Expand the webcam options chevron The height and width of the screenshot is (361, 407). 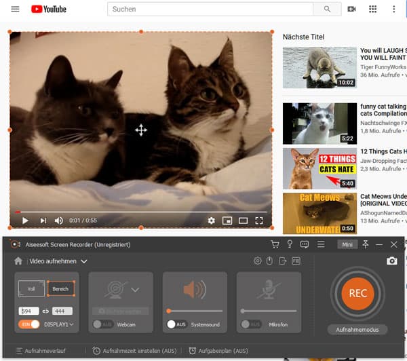point(135,290)
